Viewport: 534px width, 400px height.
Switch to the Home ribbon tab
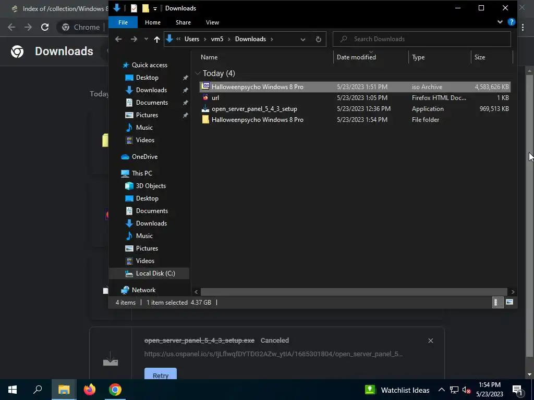(x=153, y=22)
